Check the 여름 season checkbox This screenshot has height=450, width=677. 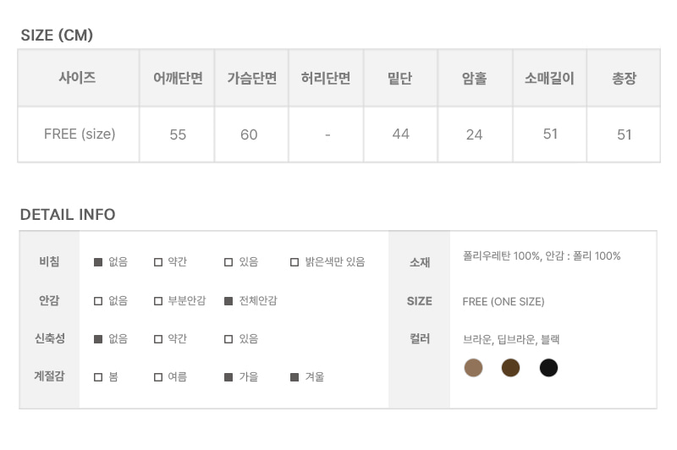pyautogui.click(x=158, y=377)
